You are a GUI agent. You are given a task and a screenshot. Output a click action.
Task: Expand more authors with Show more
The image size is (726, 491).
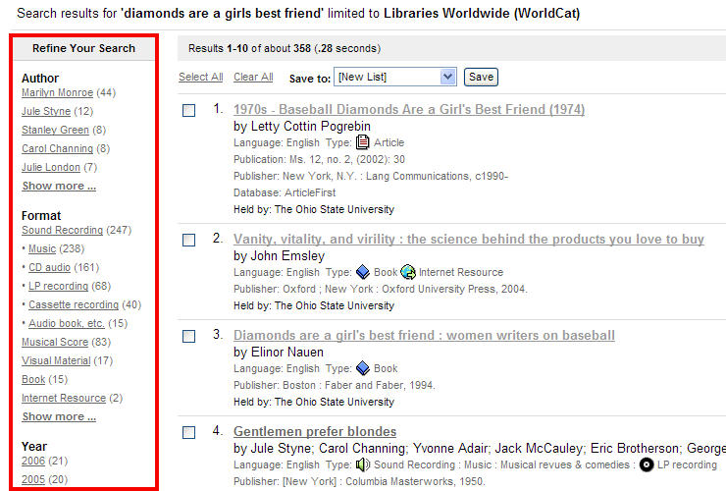pos(59,186)
